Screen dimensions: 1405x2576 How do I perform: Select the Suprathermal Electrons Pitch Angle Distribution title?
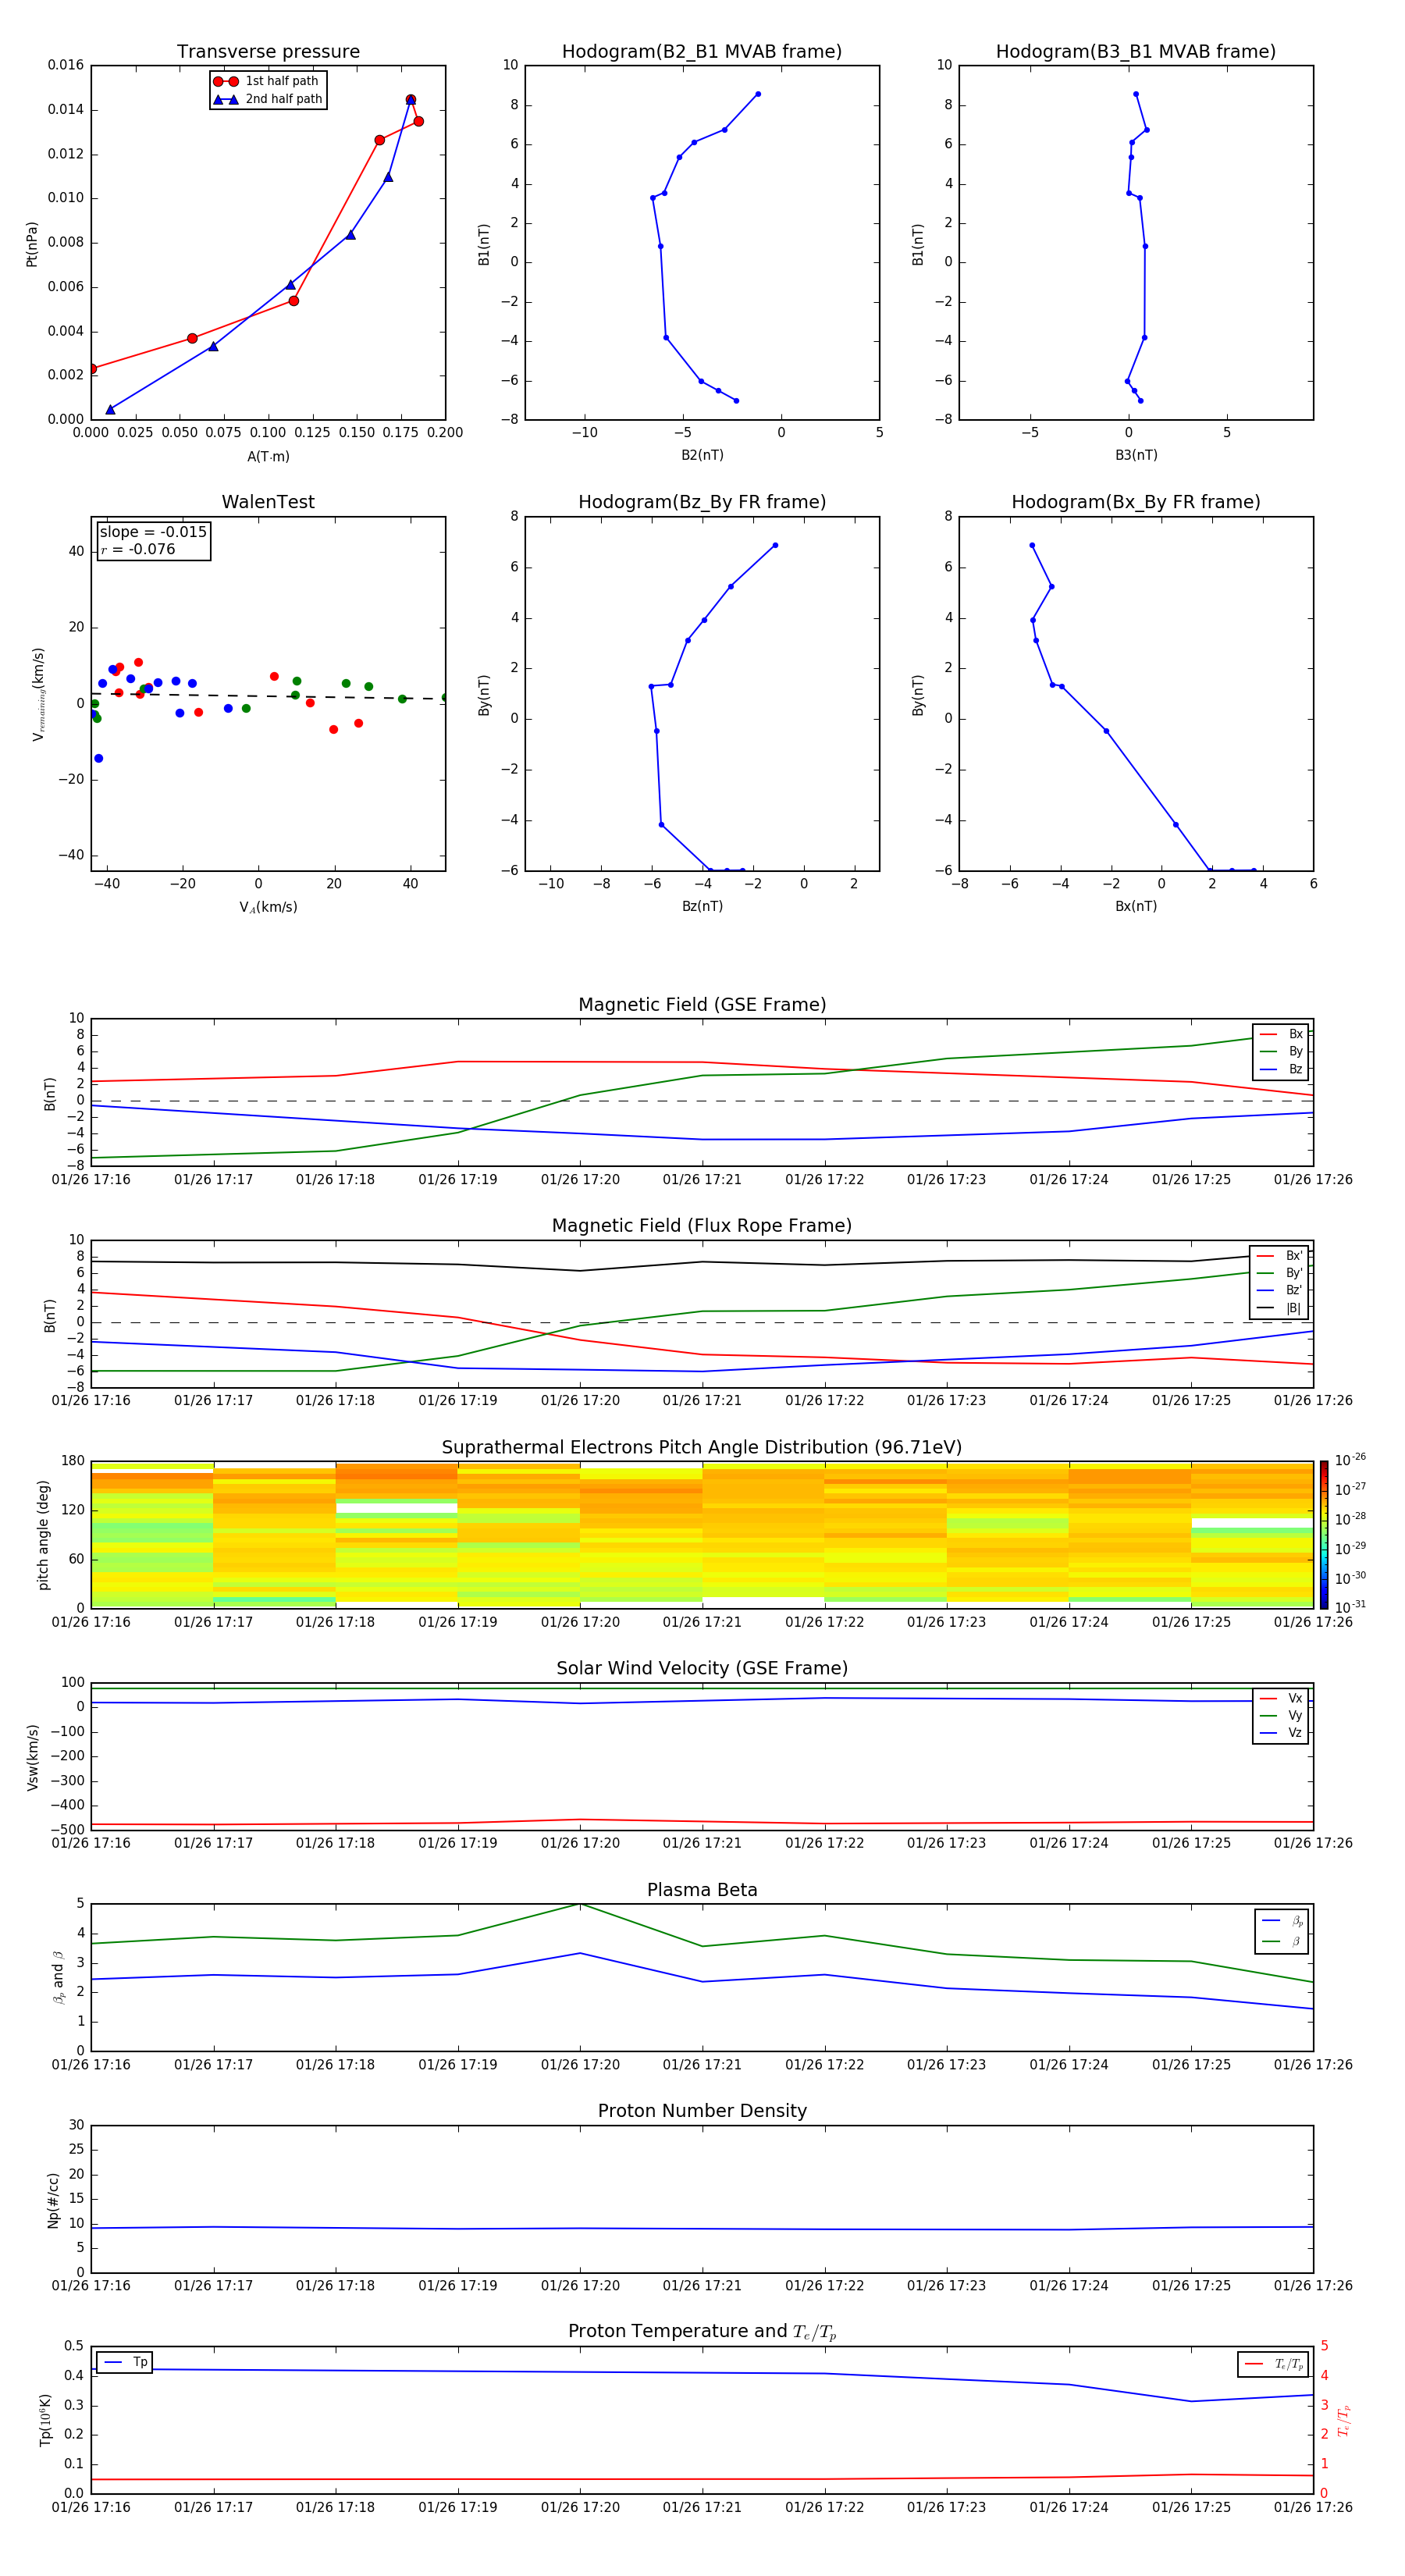click(x=702, y=1448)
